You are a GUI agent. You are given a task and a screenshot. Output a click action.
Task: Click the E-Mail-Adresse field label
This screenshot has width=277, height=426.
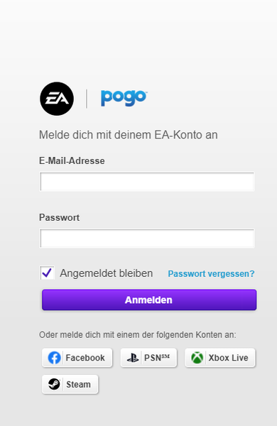[72, 161]
